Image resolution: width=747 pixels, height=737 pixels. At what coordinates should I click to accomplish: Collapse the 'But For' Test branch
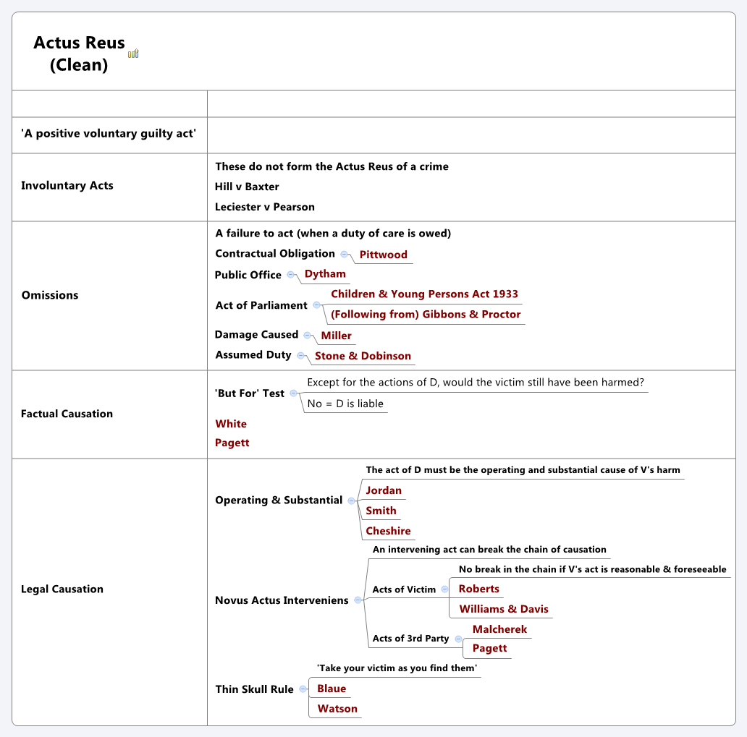(x=293, y=393)
